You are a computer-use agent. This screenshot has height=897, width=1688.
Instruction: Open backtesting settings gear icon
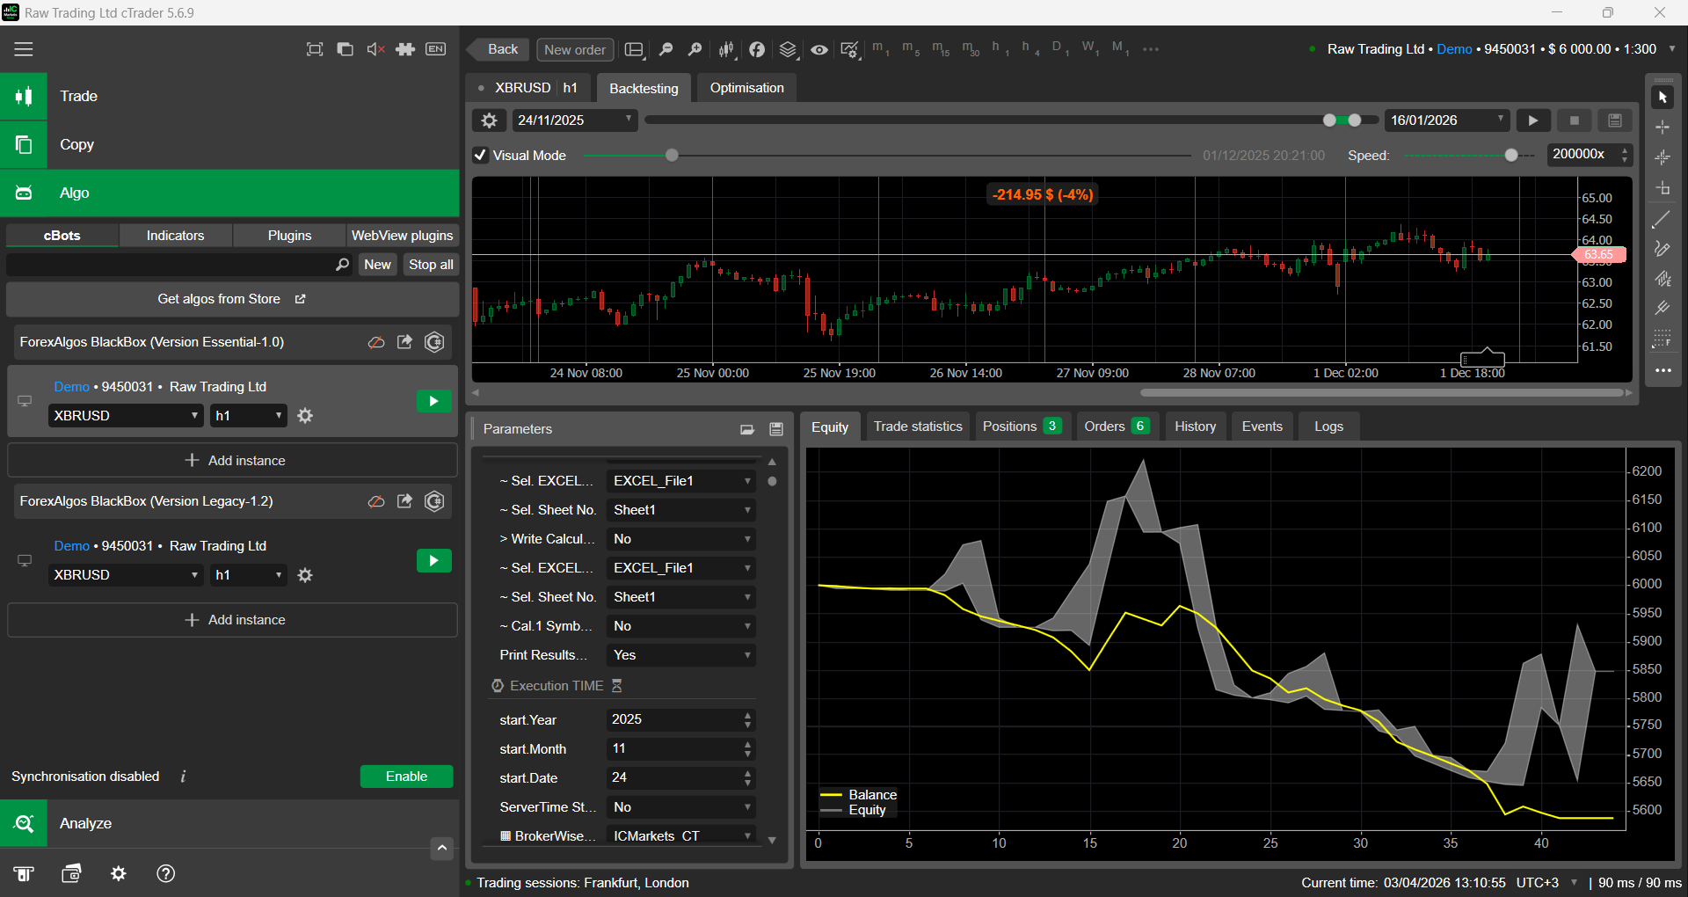coord(490,120)
